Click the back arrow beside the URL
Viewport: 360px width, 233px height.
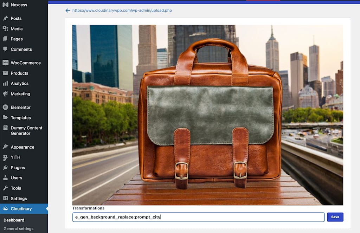68,10
